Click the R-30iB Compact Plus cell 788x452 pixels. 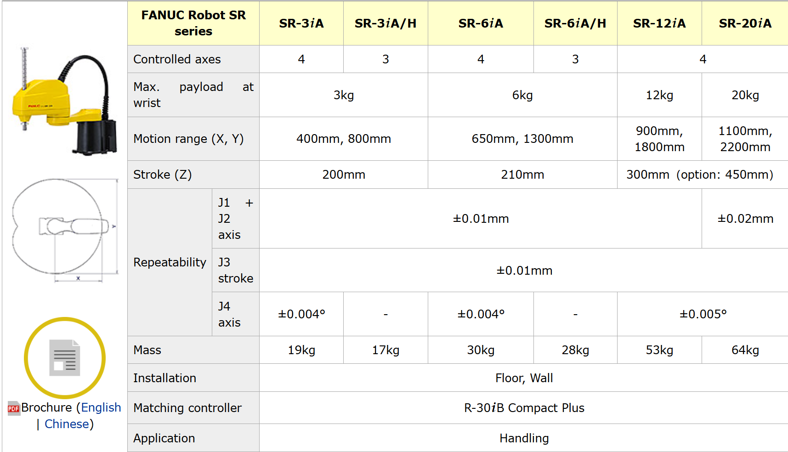(524, 408)
